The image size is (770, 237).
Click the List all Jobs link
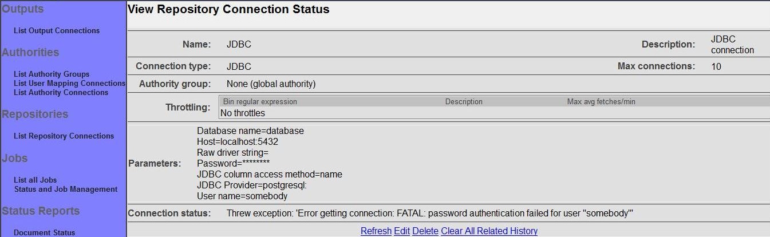[35, 180]
